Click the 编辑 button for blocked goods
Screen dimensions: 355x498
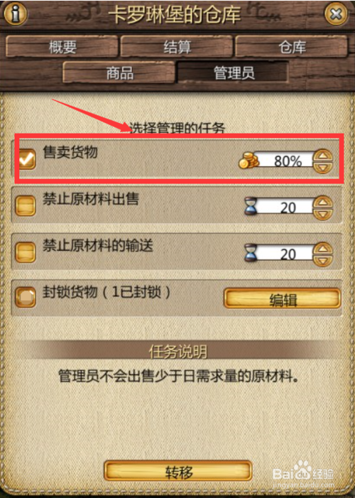(283, 298)
